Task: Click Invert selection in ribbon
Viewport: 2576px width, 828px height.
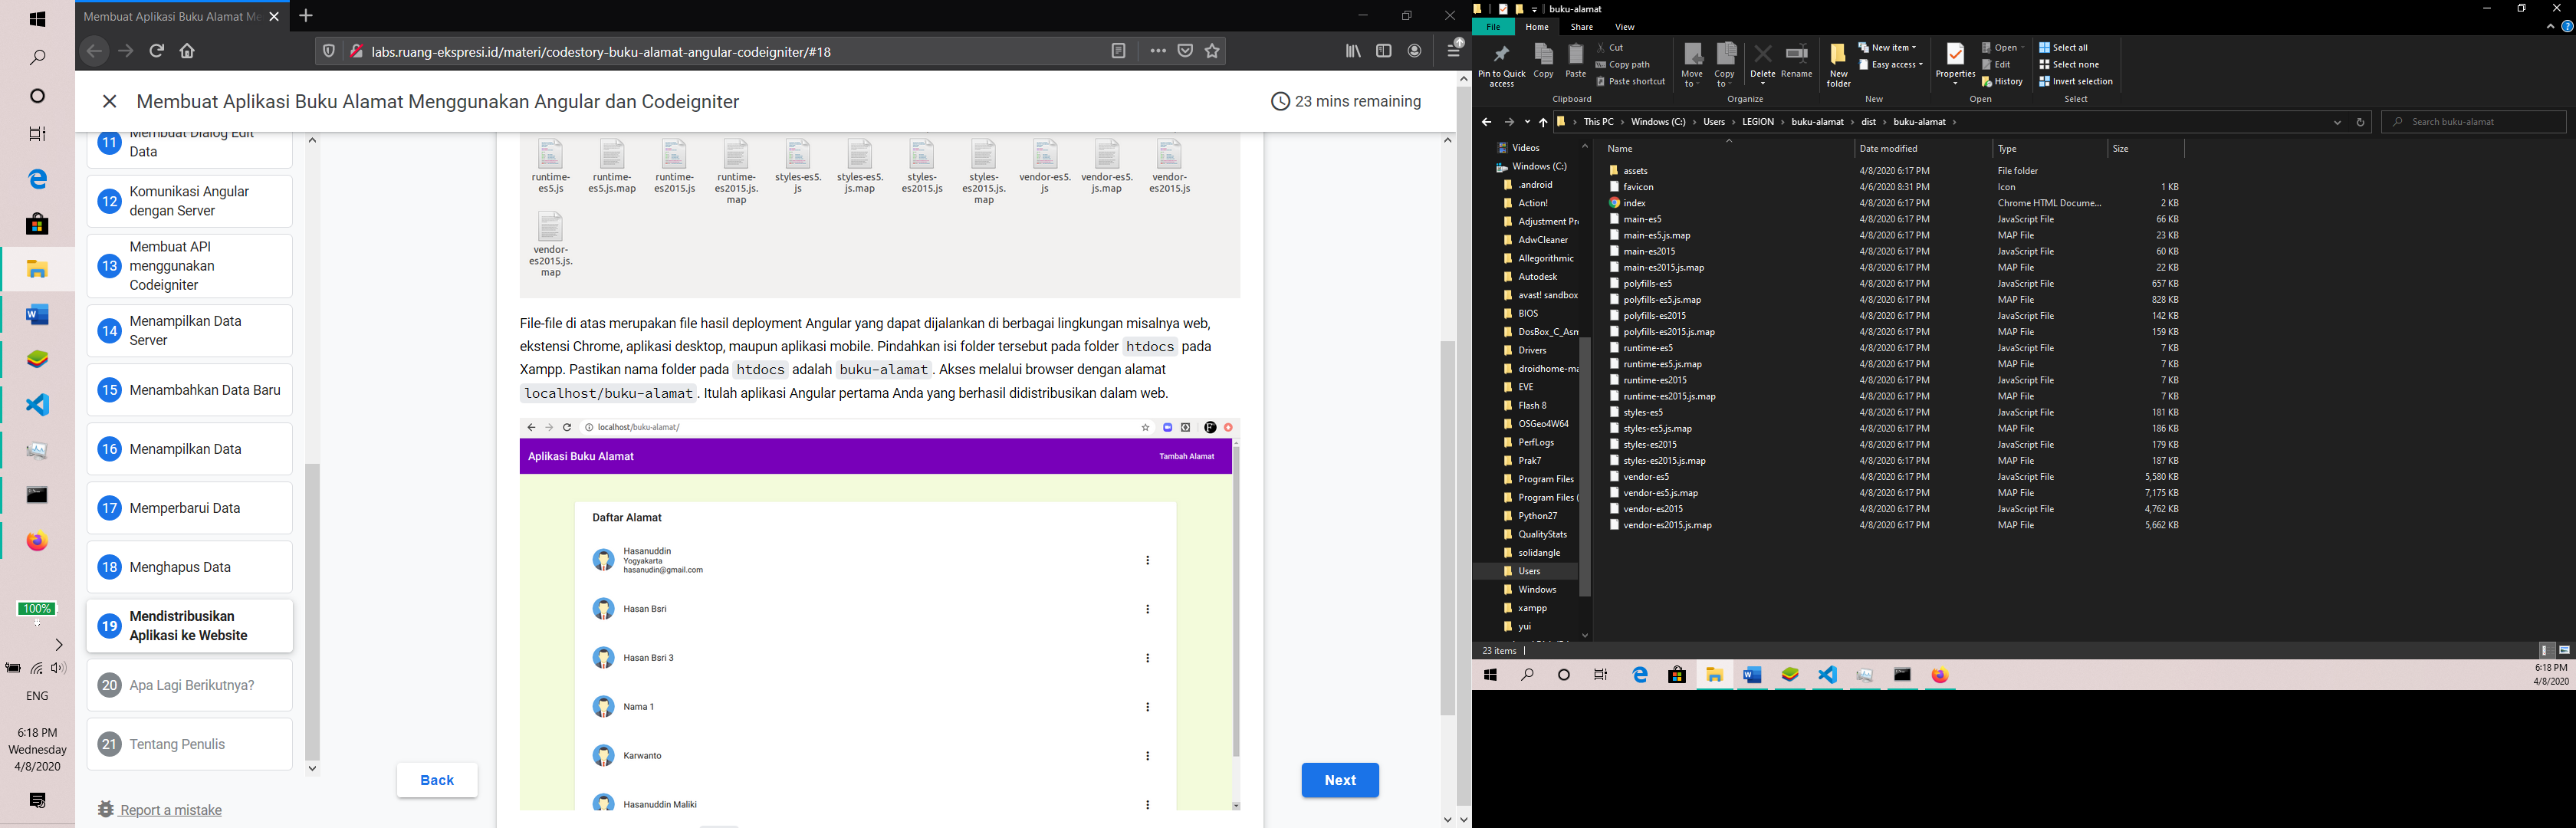Action: (x=2076, y=81)
